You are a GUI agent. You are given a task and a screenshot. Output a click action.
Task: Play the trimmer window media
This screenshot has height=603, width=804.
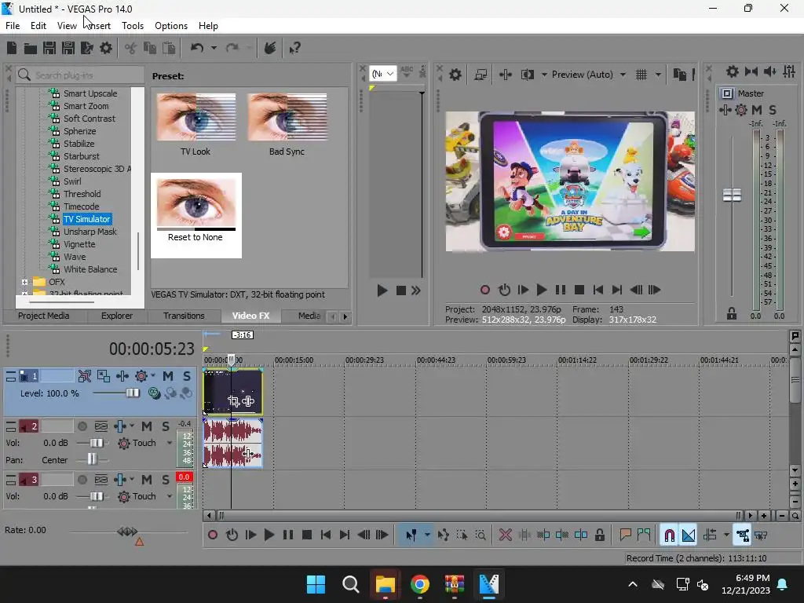point(382,291)
